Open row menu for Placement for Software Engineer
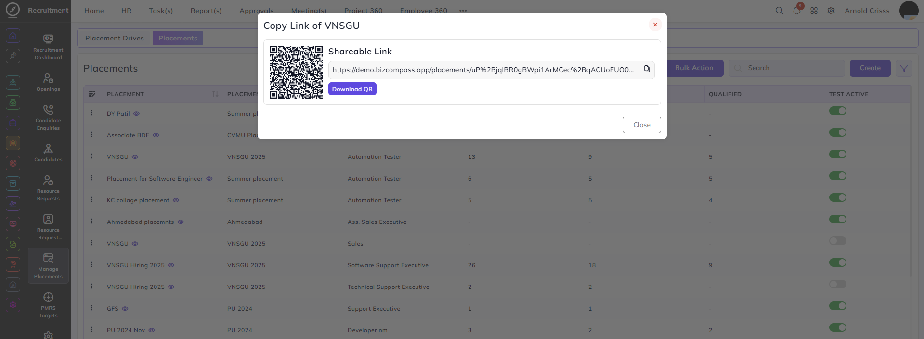This screenshot has height=339, width=924. click(x=91, y=178)
